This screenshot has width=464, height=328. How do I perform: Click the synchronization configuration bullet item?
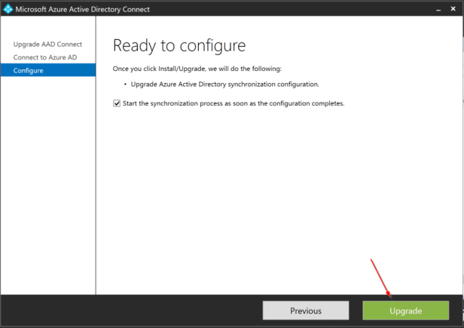(x=224, y=84)
